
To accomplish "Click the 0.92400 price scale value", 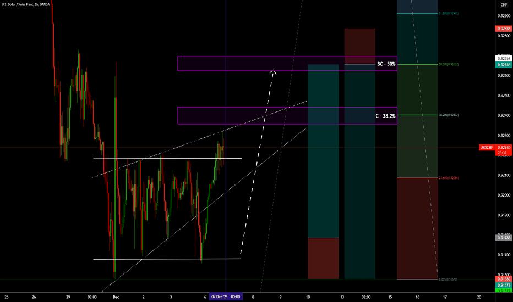I will click(x=504, y=115).
